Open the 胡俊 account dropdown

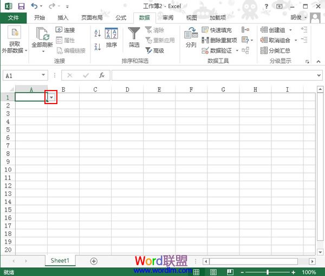pos(298,17)
